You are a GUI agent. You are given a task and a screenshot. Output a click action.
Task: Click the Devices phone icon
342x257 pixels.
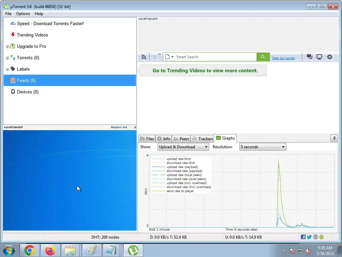[x=13, y=92]
